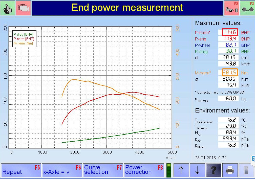Open help with the question mark button
Viewport: 255px width, 179px height.
[214, 170]
